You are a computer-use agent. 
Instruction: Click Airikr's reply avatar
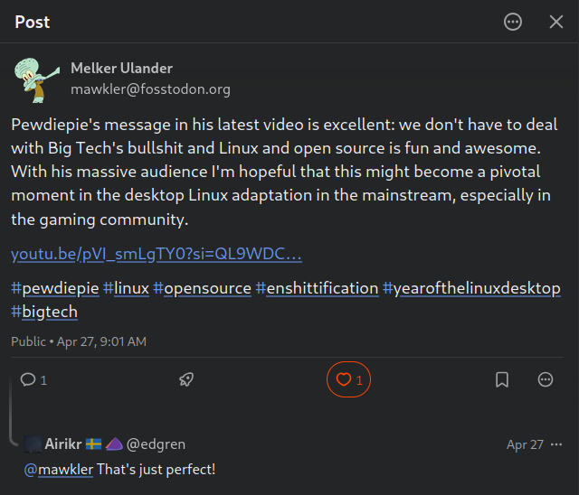click(x=33, y=444)
